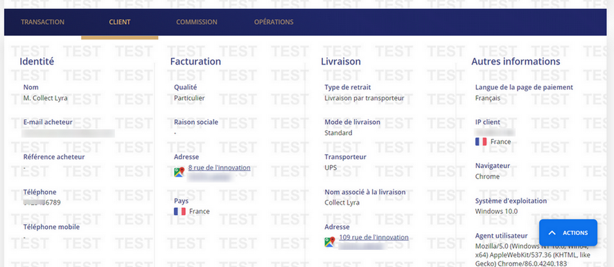The height and width of the screenshot is (267, 614).
Task: Click the Transporteur label
Action: pyautogui.click(x=345, y=157)
